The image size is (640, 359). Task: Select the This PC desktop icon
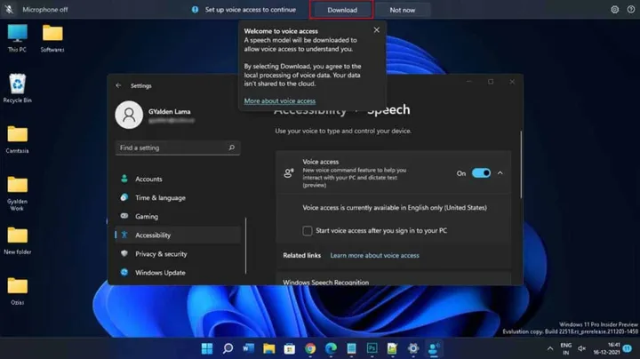pyautogui.click(x=17, y=38)
